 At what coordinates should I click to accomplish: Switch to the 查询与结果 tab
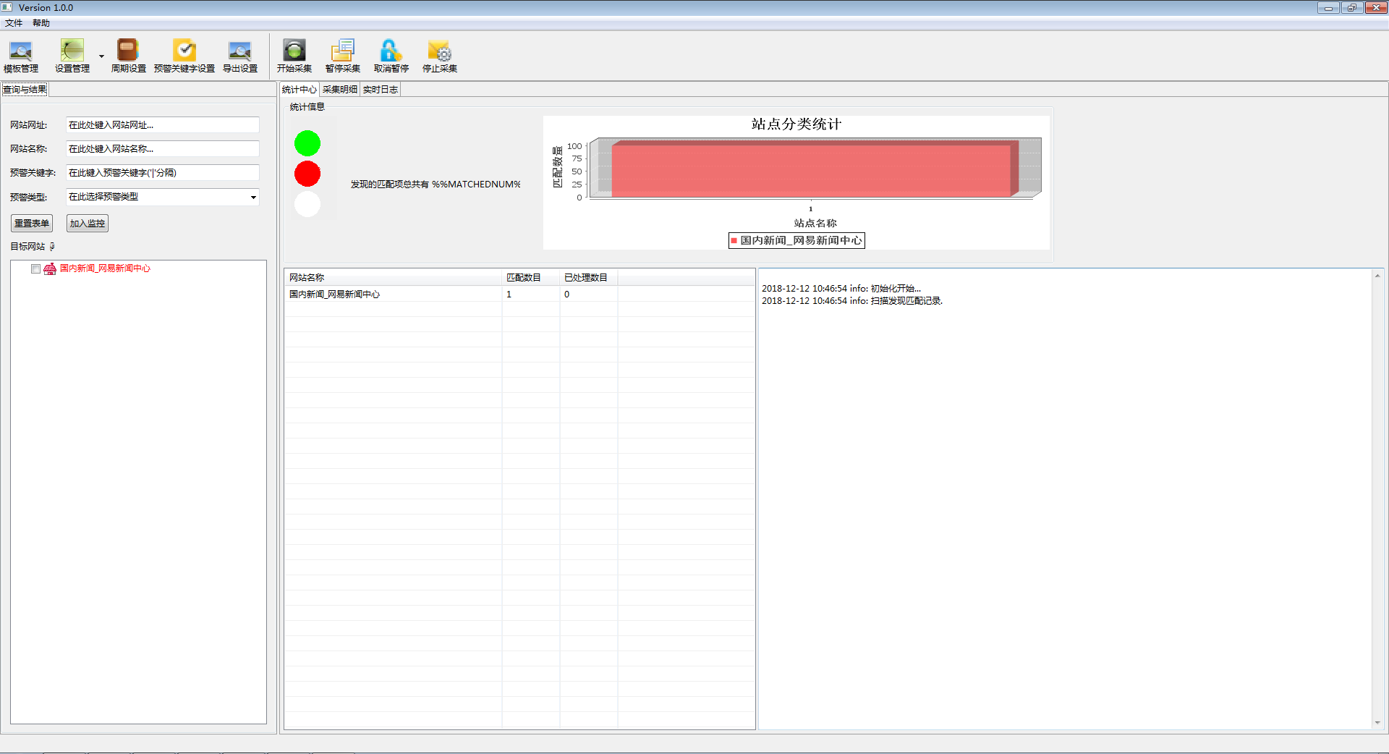(25, 90)
